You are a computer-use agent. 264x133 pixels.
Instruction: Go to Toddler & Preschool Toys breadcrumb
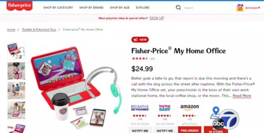pyautogui.click(x=39, y=30)
